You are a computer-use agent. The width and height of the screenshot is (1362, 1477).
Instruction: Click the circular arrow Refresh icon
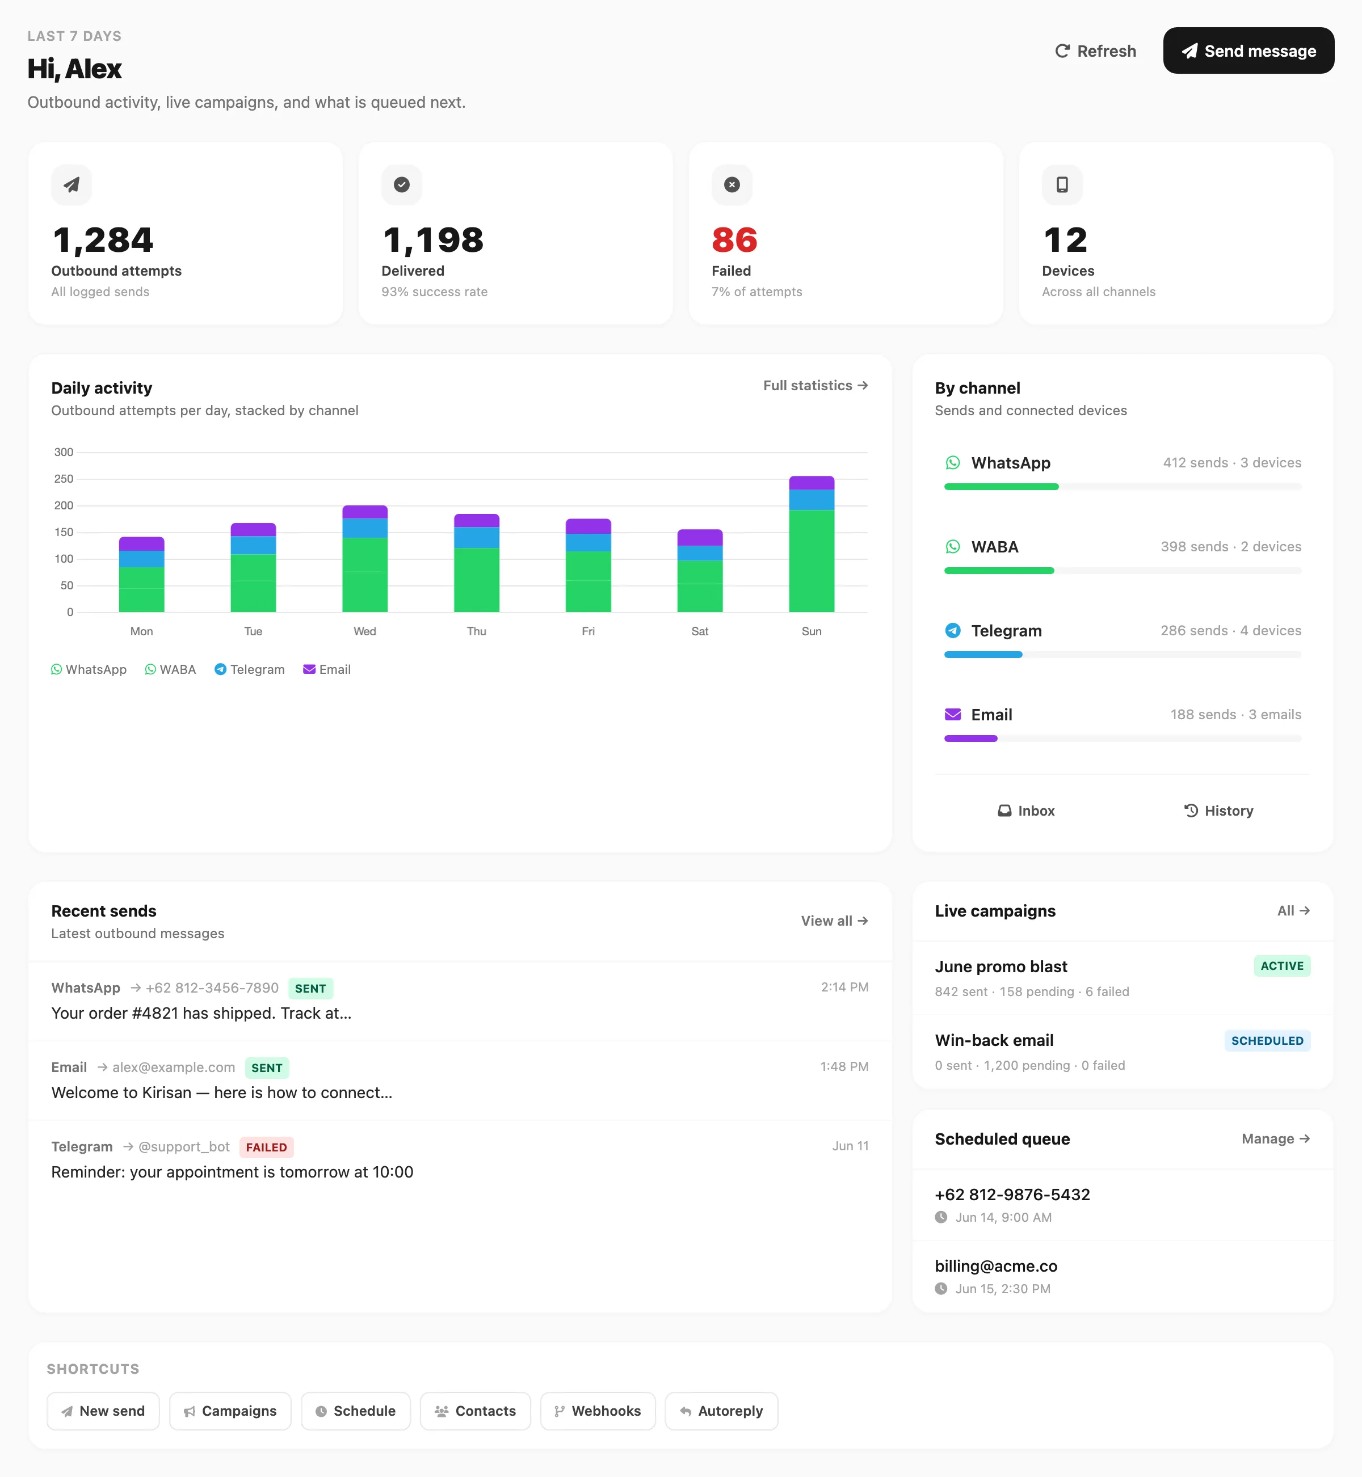1062,51
